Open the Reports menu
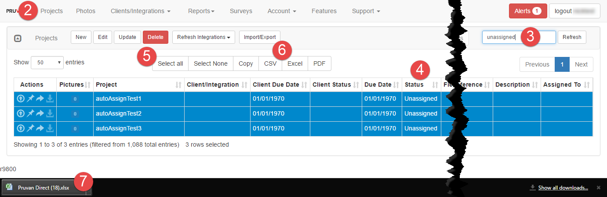This screenshot has width=607, height=197. 201,11
